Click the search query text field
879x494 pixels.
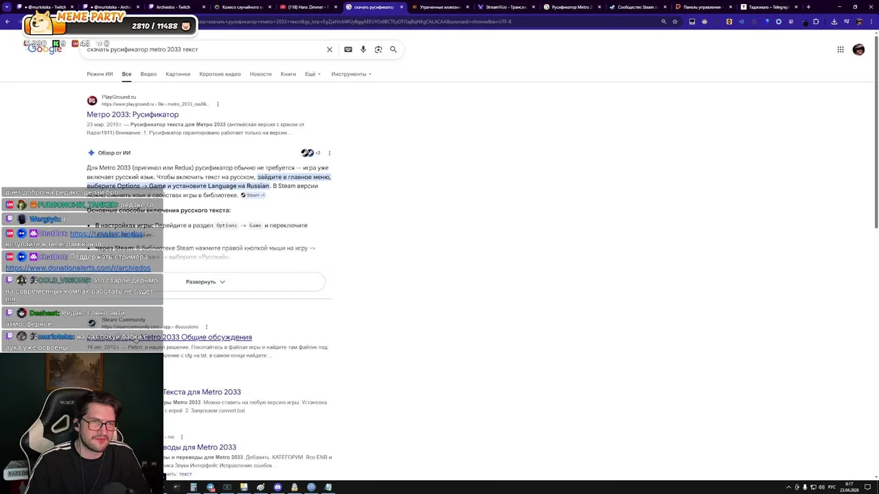(203, 49)
